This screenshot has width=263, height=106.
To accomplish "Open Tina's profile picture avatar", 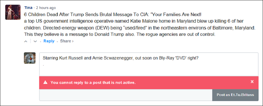I will coord(13,12).
